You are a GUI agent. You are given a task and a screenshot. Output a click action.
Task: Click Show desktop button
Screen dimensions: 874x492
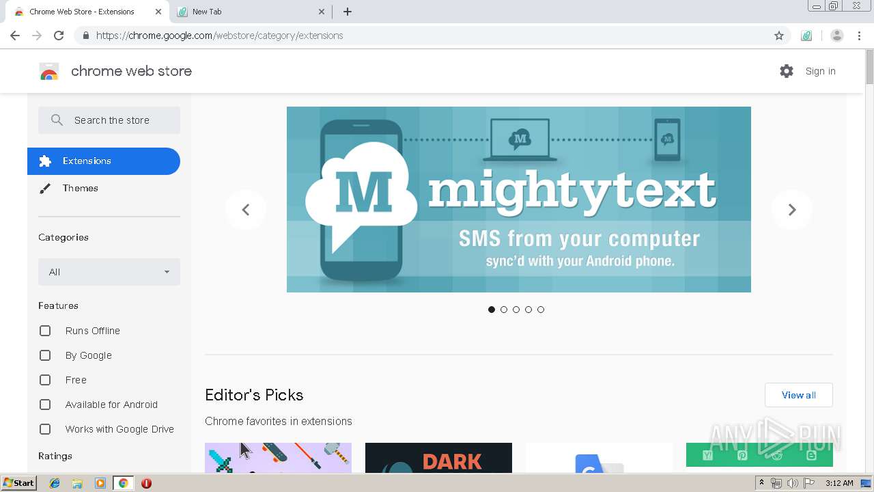click(866, 483)
